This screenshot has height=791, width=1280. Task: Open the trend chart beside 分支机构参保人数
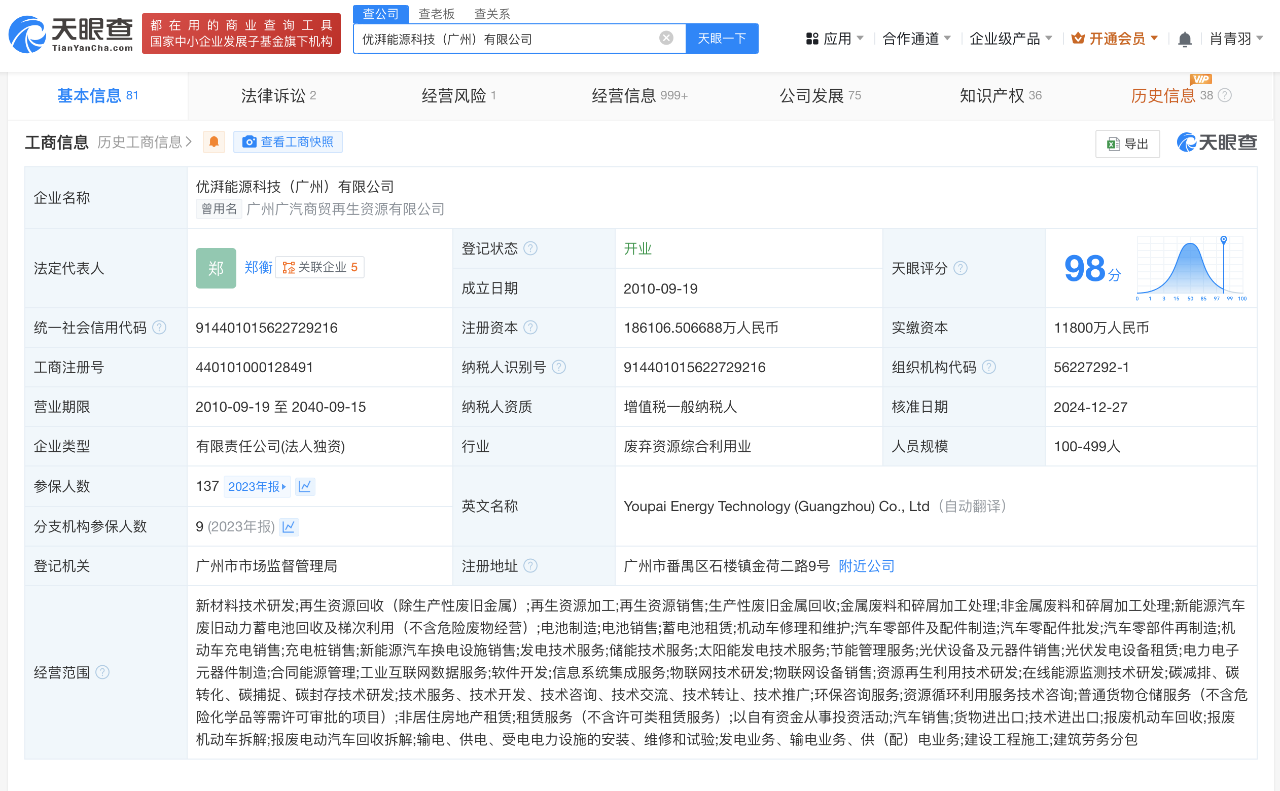[x=288, y=527]
